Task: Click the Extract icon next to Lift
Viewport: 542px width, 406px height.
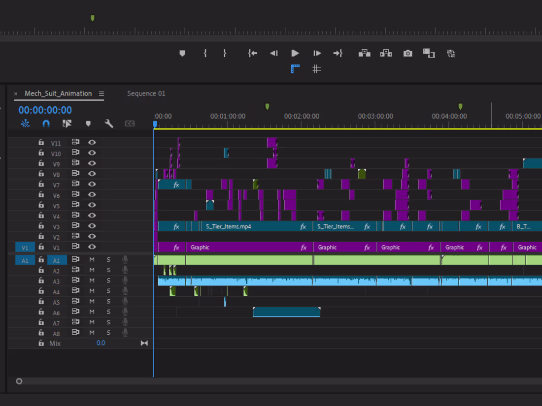Action: tap(386, 53)
